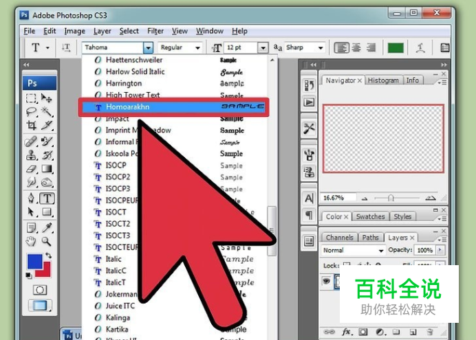Viewport: 476px width, 340px height.
Task: Open the Navigator panel options menu
Action: coord(442,82)
